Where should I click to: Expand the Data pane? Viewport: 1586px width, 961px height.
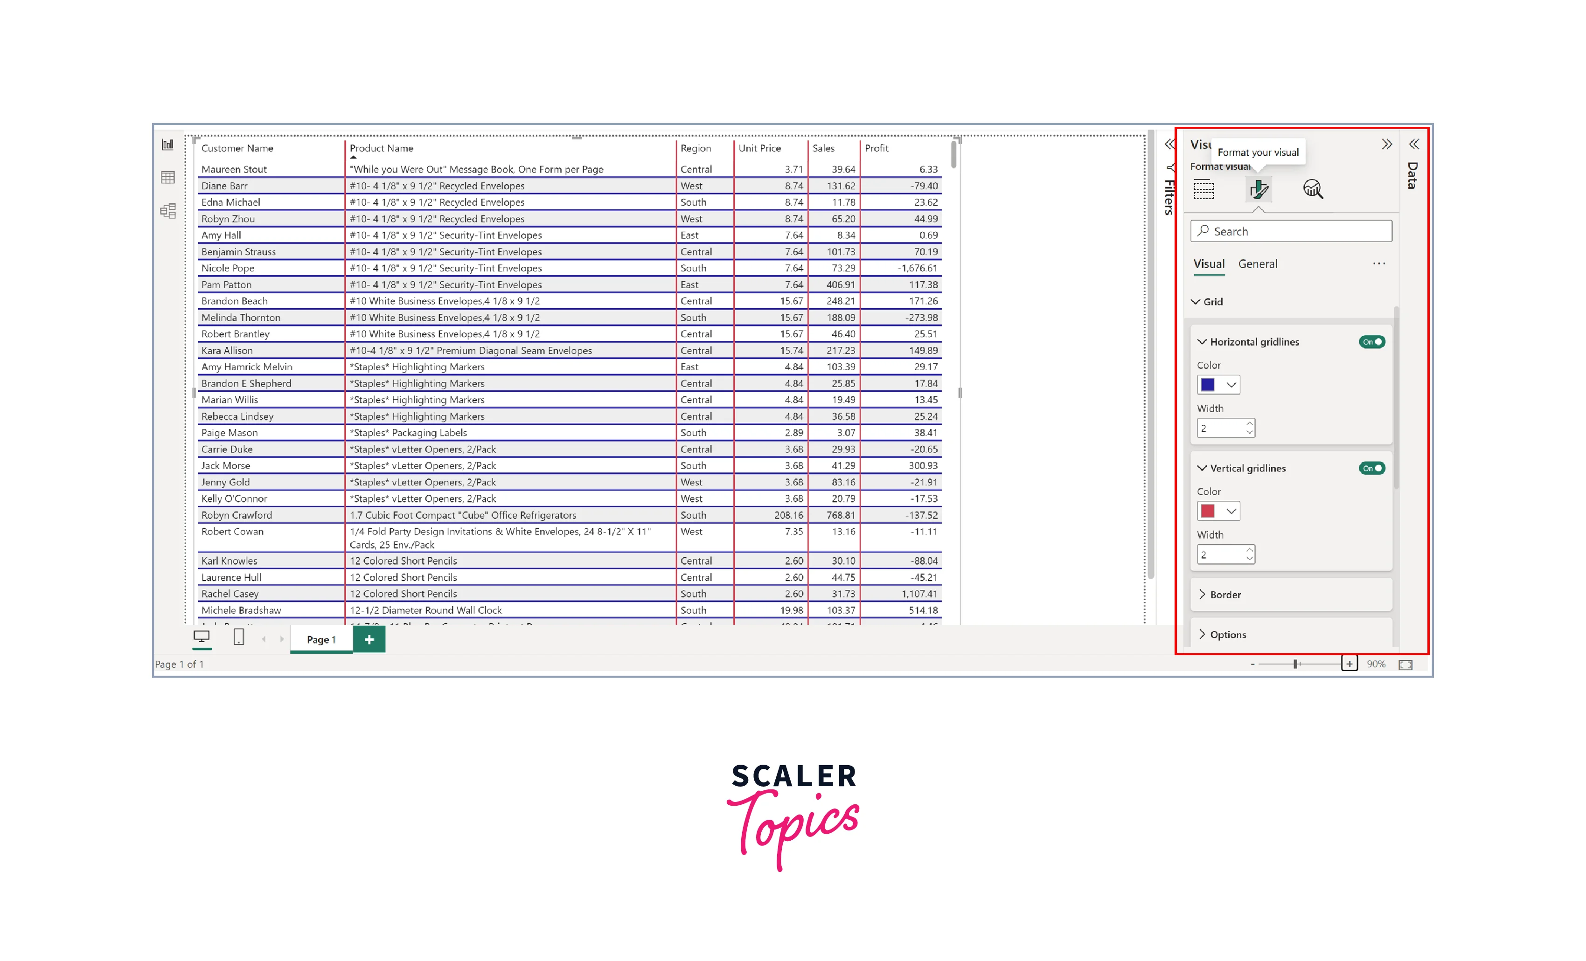click(1413, 145)
